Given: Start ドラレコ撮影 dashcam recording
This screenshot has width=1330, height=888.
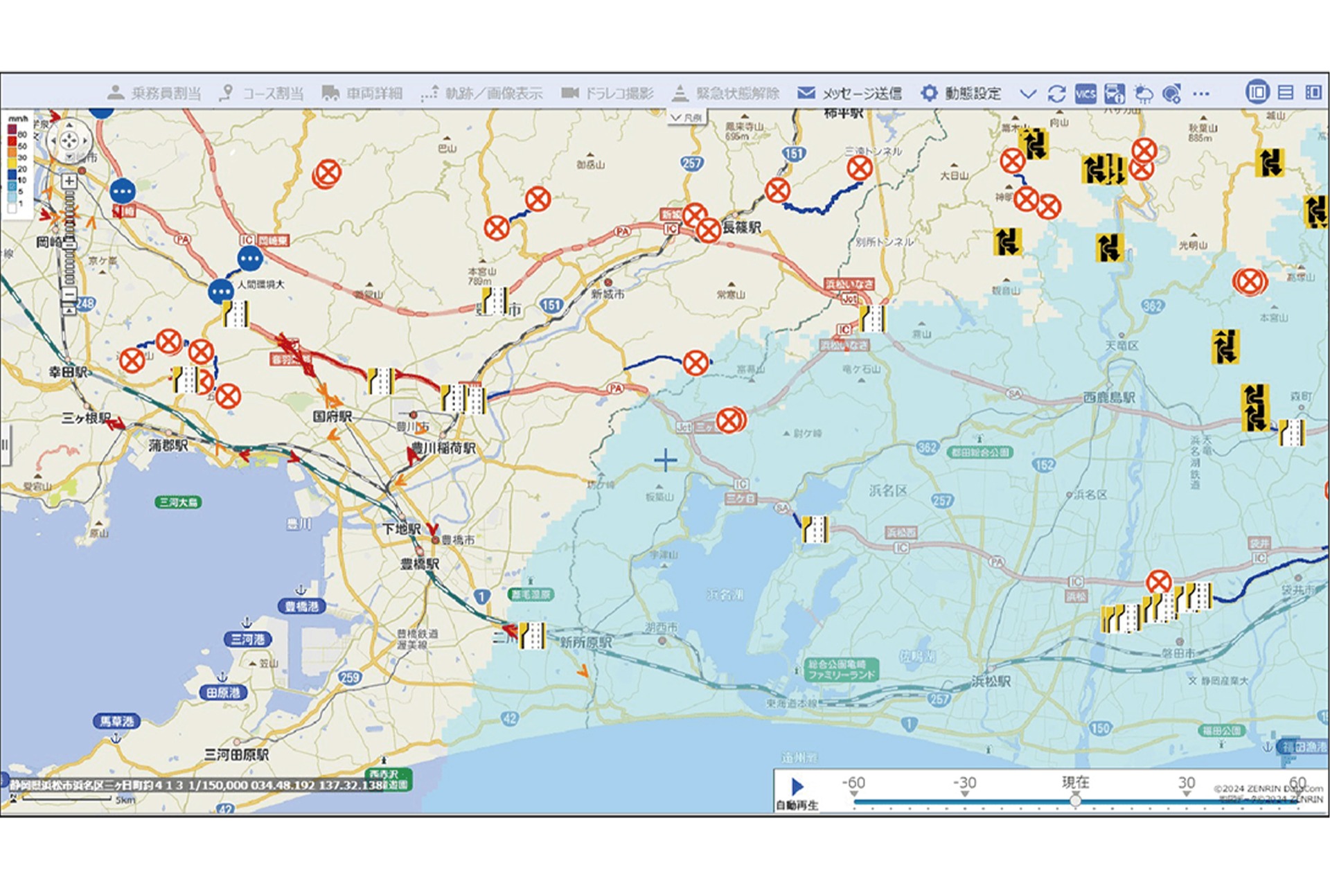Looking at the screenshot, I should [607, 93].
